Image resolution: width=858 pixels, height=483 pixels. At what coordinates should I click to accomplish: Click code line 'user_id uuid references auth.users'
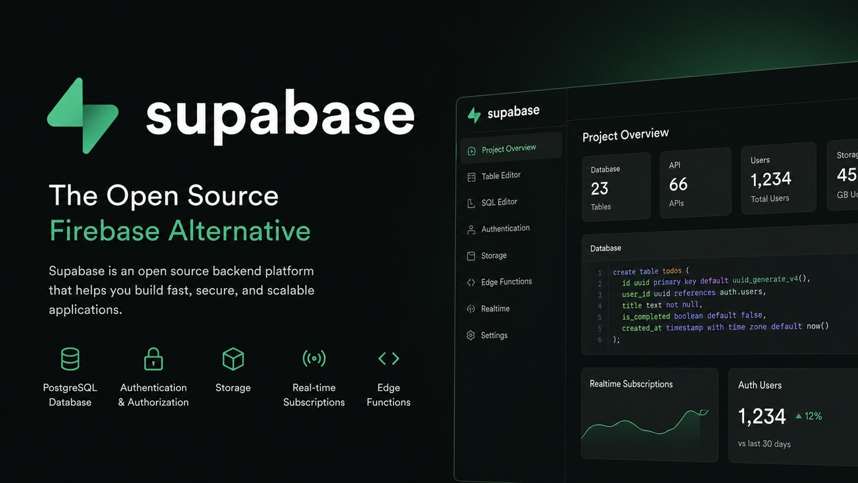pyautogui.click(x=694, y=293)
